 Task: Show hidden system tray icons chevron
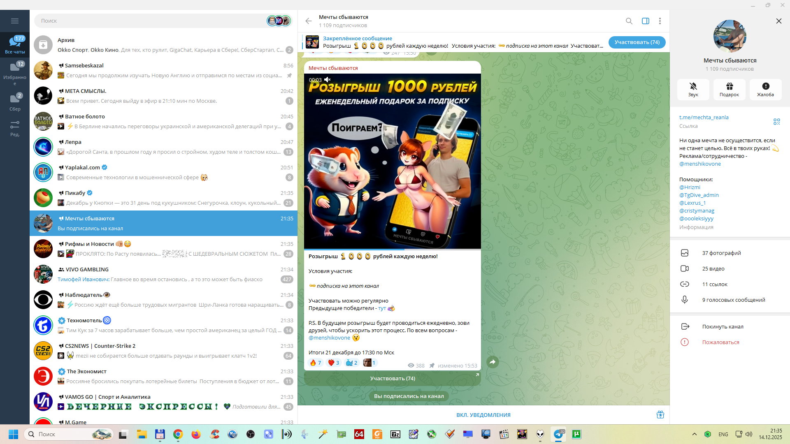(x=695, y=434)
